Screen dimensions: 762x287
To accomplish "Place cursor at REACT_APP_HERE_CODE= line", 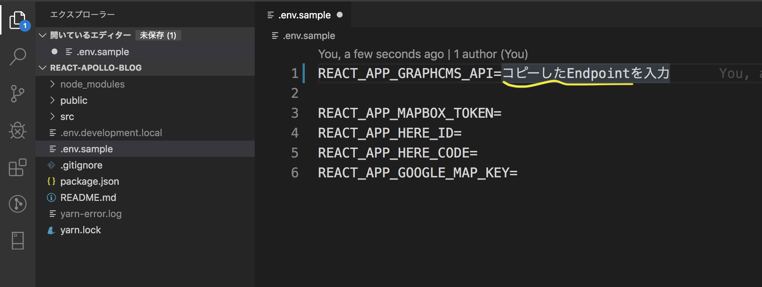I will 398,153.
